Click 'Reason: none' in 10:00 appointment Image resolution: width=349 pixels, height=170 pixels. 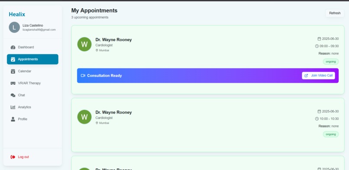click(x=329, y=126)
